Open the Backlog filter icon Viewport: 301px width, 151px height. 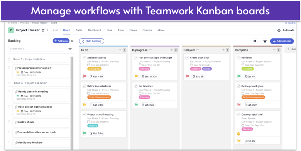click(70, 49)
